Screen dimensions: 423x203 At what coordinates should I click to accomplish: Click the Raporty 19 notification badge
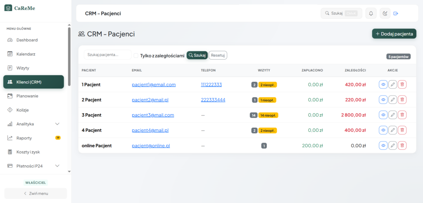pos(58,138)
